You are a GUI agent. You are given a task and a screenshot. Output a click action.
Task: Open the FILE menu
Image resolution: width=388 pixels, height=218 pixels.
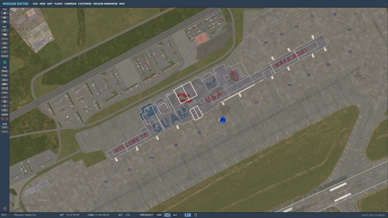[35, 4]
